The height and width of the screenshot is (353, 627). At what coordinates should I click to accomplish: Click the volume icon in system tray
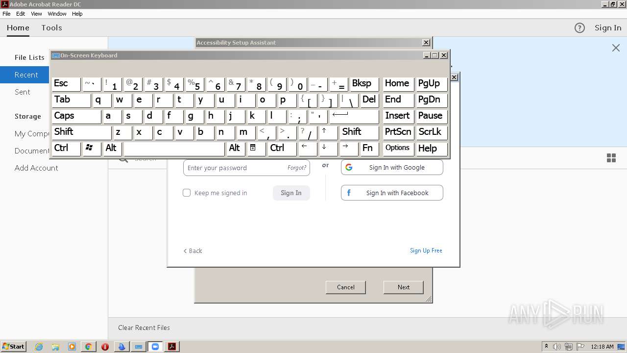pyautogui.click(x=557, y=347)
